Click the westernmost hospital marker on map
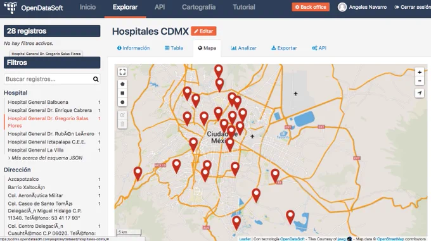The width and height of the screenshot is (431, 241). (x=138, y=173)
